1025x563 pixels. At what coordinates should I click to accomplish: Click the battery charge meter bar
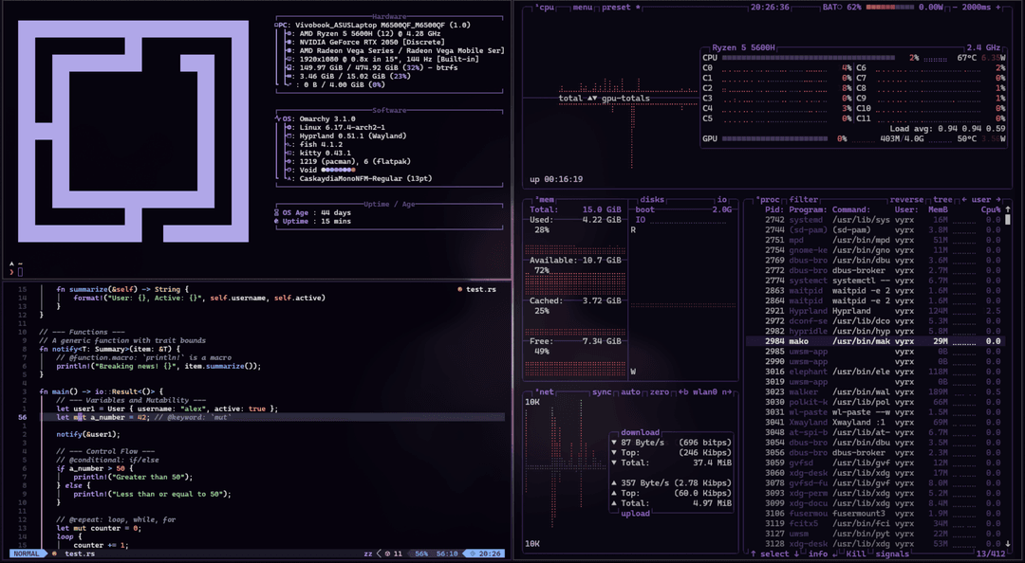pyautogui.click(x=888, y=6)
